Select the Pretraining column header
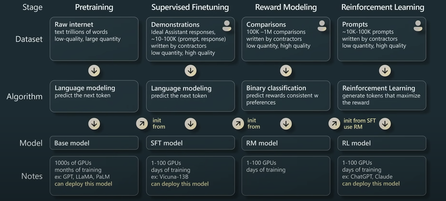 tap(94, 7)
